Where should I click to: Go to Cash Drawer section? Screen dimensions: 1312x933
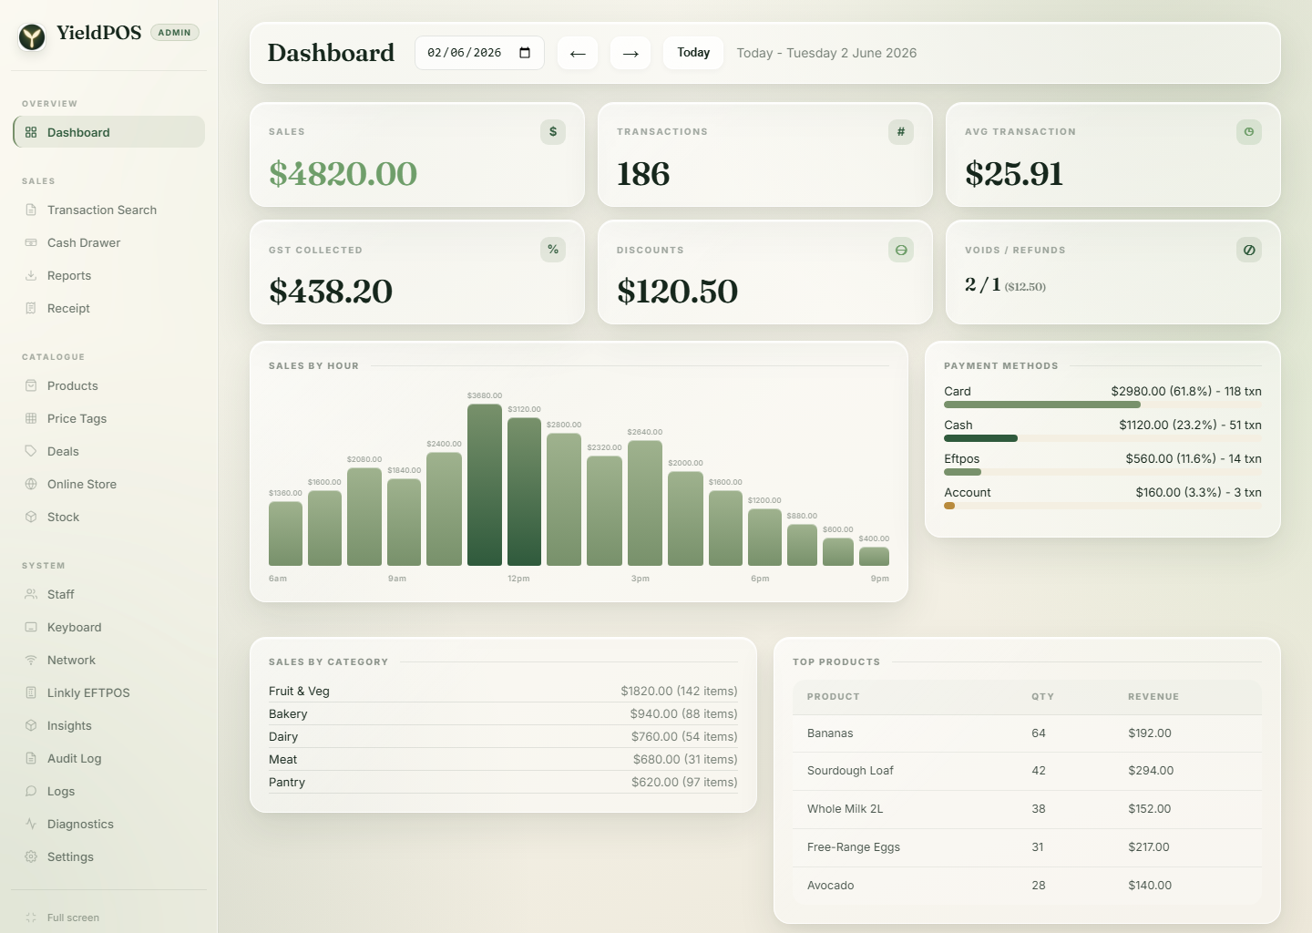[x=108, y=242]
